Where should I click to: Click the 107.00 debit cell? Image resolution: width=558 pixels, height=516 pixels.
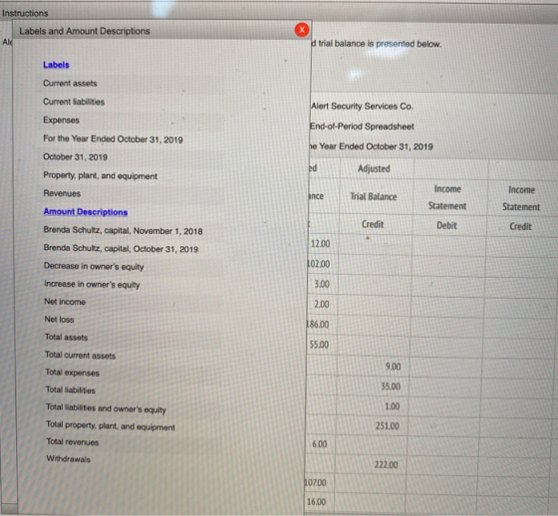coord(315,482)
